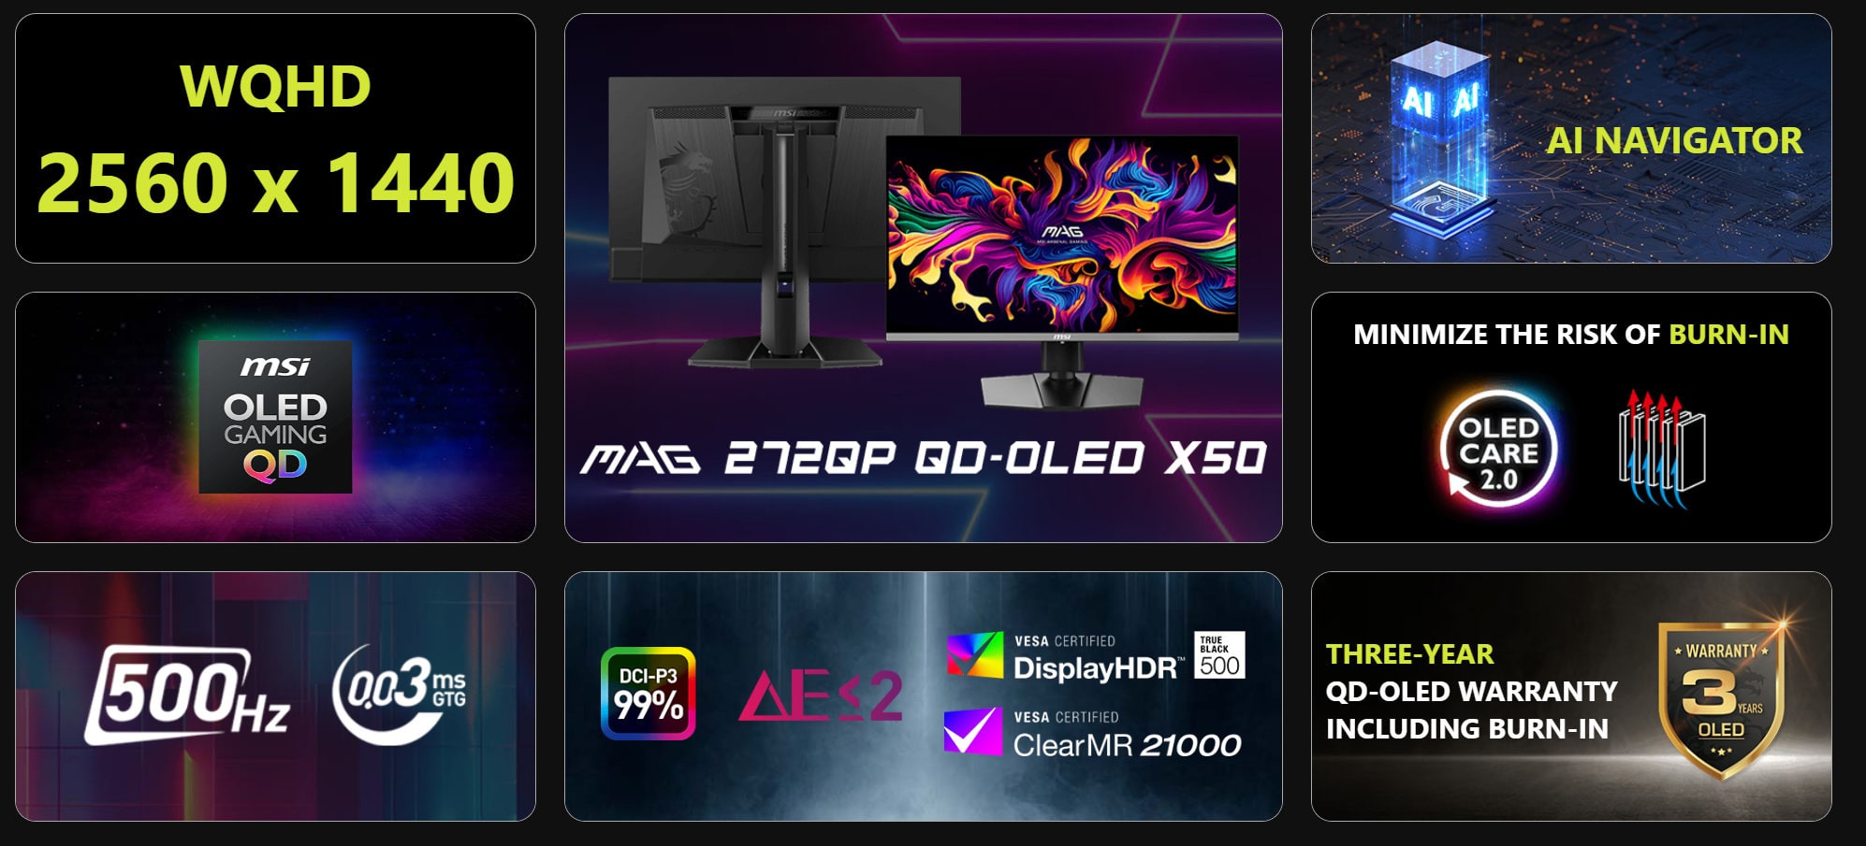Click the Delta E ≤2 logo
1866x846 pixels.
pos(821,695)
